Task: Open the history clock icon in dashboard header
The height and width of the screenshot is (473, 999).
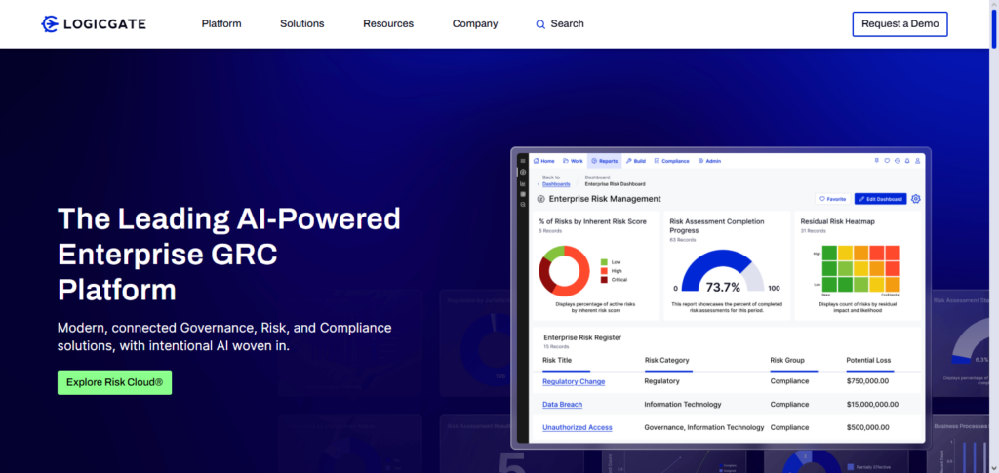Action: [x=897, y=161]
